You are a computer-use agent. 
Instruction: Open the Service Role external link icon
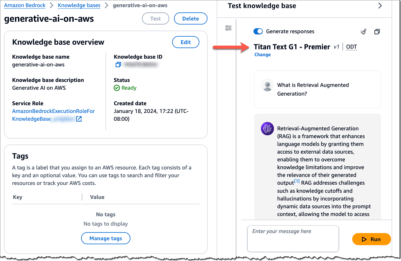[x=79, y=119]
